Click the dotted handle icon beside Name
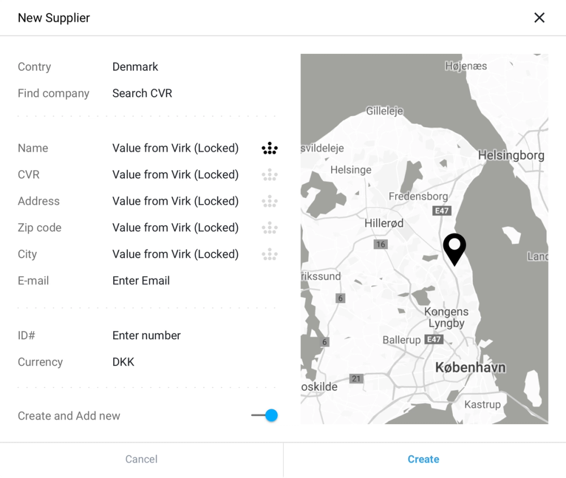Image resolution: width=566 pixels, height=478 pixels. [x=270, y=148]
